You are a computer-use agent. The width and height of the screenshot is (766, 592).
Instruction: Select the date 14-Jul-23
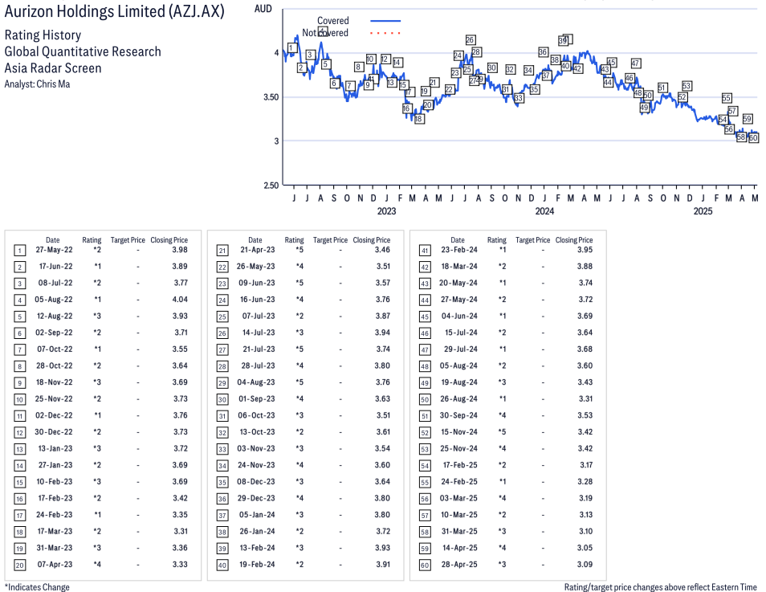pyautogui.click(x=259, y=333)
